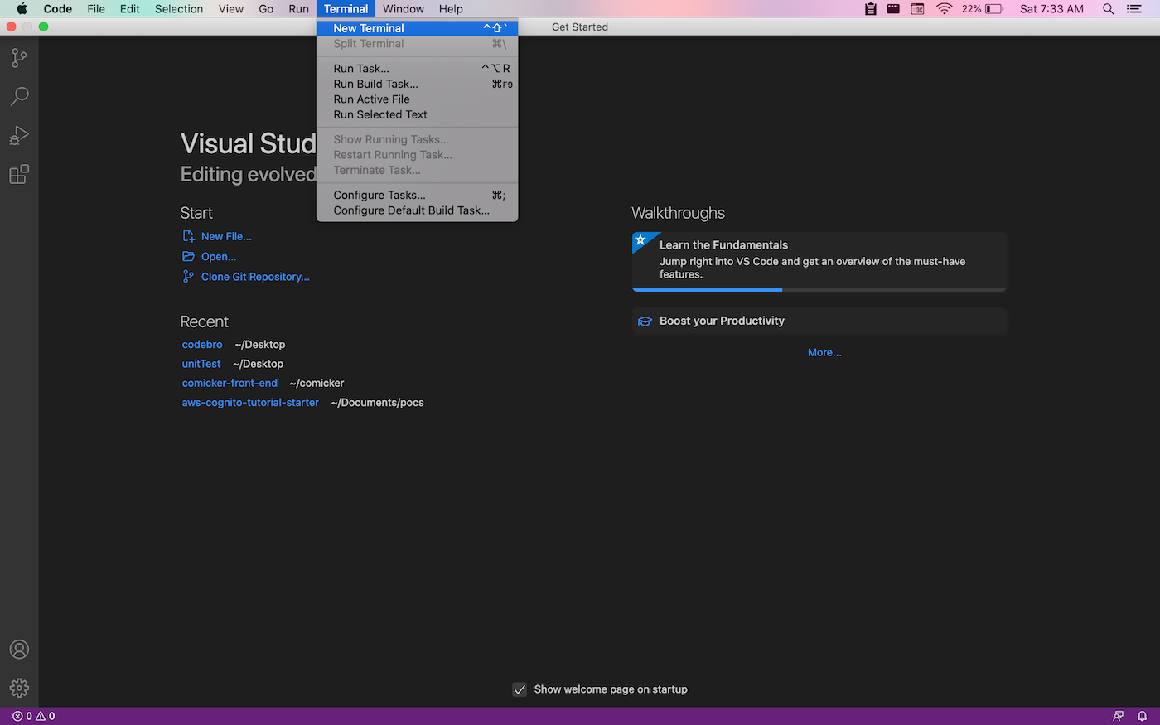Open the Selection menu
The height and width of the screenshot is (725, 1160).
(x=179, y=9)
